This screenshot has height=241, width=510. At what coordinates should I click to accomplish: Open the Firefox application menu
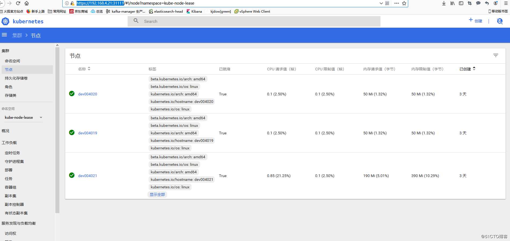tap(506, 3)
